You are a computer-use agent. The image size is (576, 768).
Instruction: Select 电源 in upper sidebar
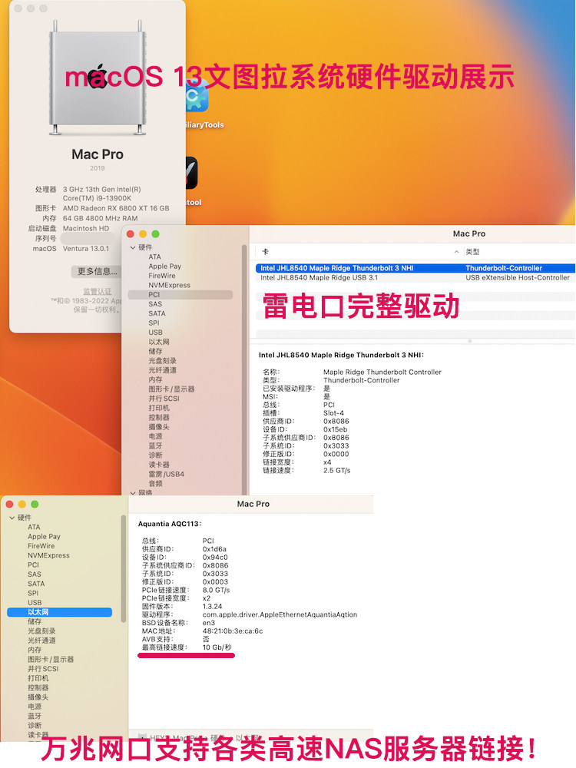pyautogui.click(x=155, y=436)
